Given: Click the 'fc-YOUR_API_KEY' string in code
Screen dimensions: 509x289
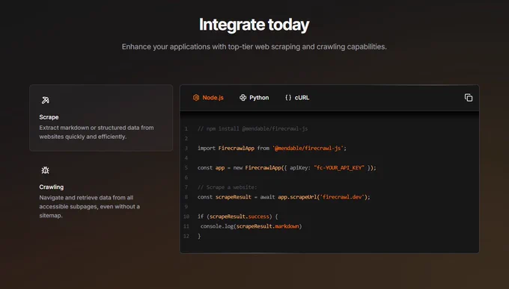Looking at the screenshot, I should pyautogui.click(x=339, y=167).
